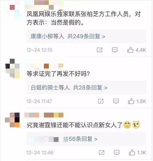Reply to the 12:46 comment
The height and width of the screenshot is (161, 153).
[117, 152]
